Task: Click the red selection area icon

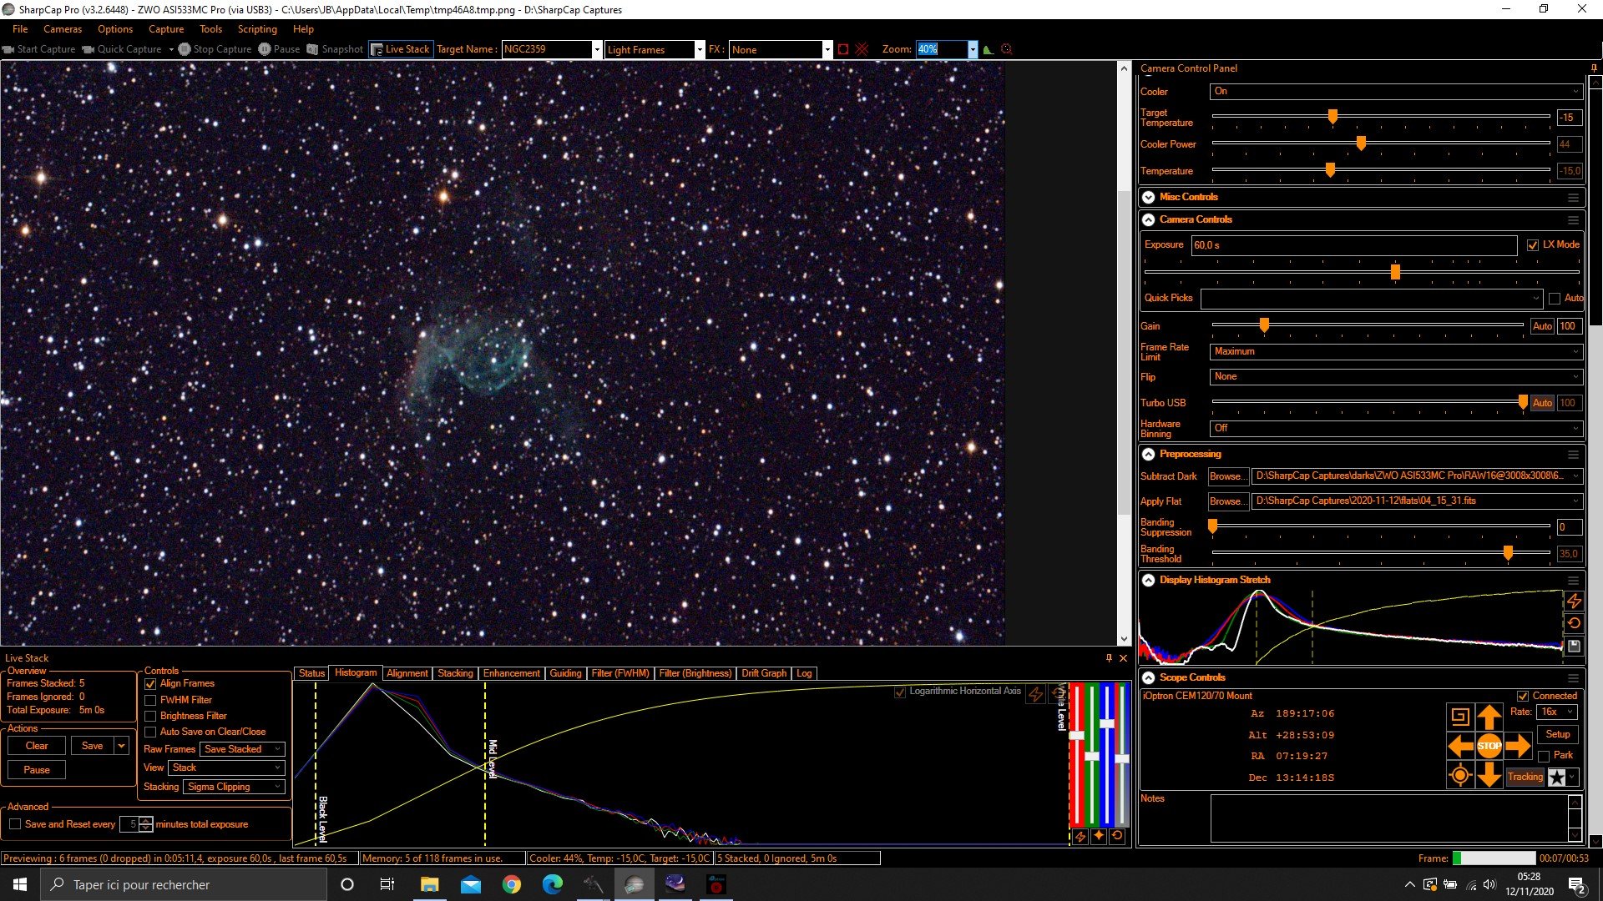Action: [x=843, y=49]
